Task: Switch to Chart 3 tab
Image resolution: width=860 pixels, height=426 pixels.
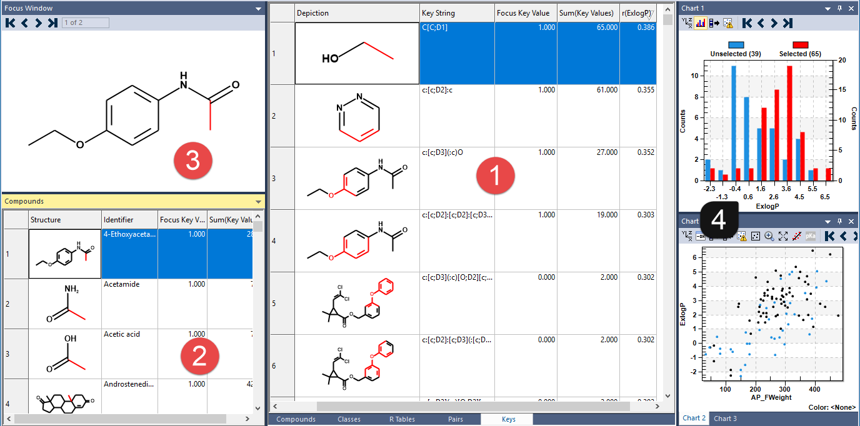Action: click(726, 419)
